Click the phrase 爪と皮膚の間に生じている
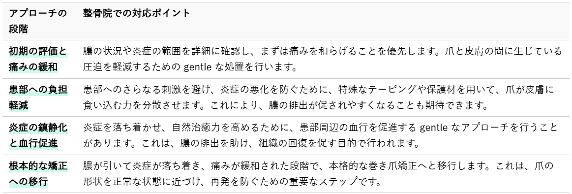This screenshot has height=194, width=572. 504,52
